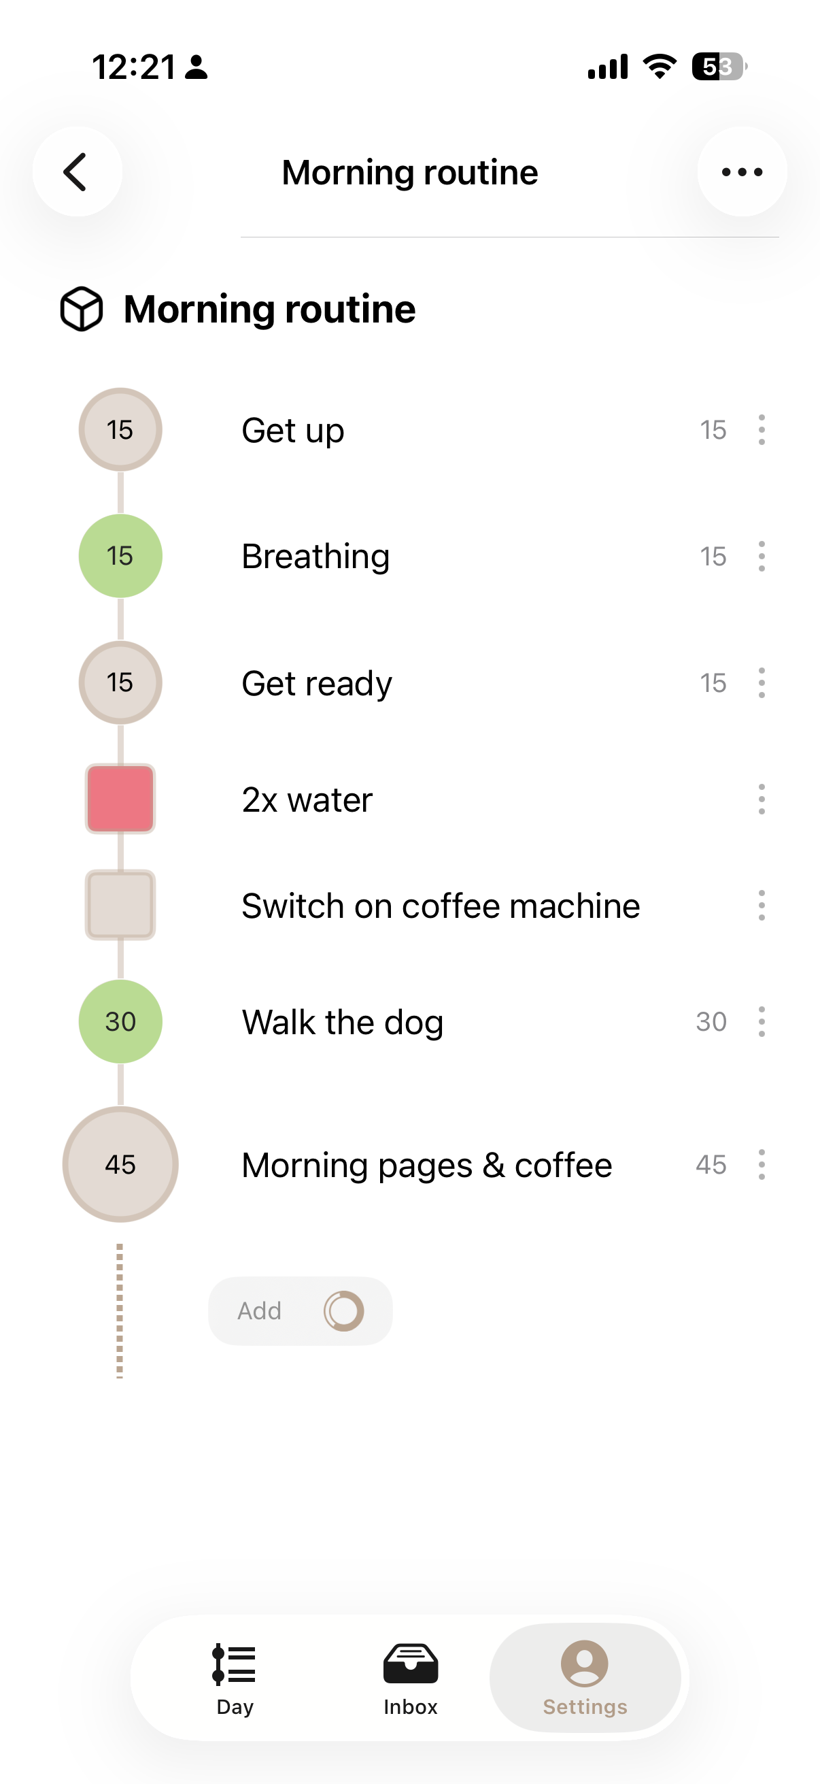The image size is (820, 1784).
Task: Tap the 45 minute duration circle
Action: pyautogui.click(x=120, y=1164)
